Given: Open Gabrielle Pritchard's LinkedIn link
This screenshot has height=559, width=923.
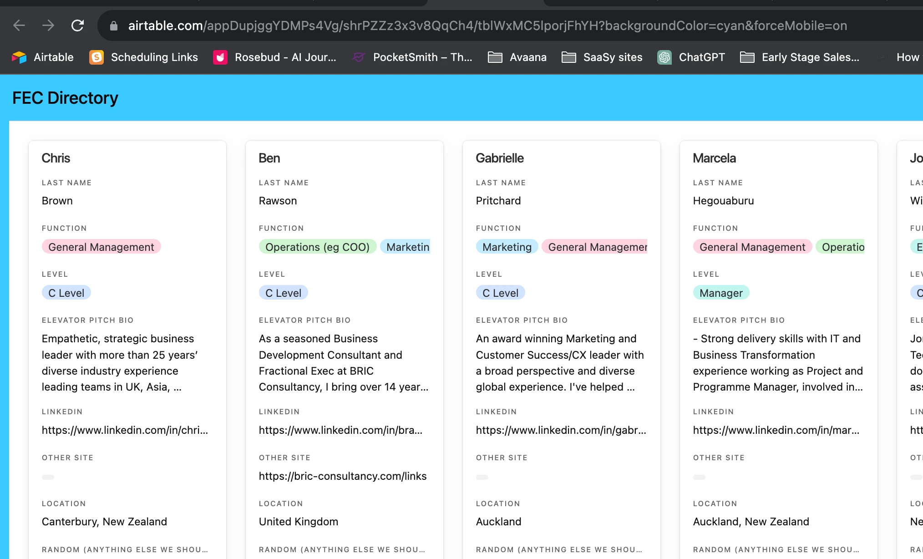Looking at the screenshot, I should click(561, 430).
